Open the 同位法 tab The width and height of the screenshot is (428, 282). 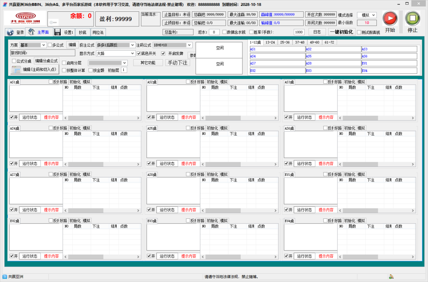[x=98, y=32]
